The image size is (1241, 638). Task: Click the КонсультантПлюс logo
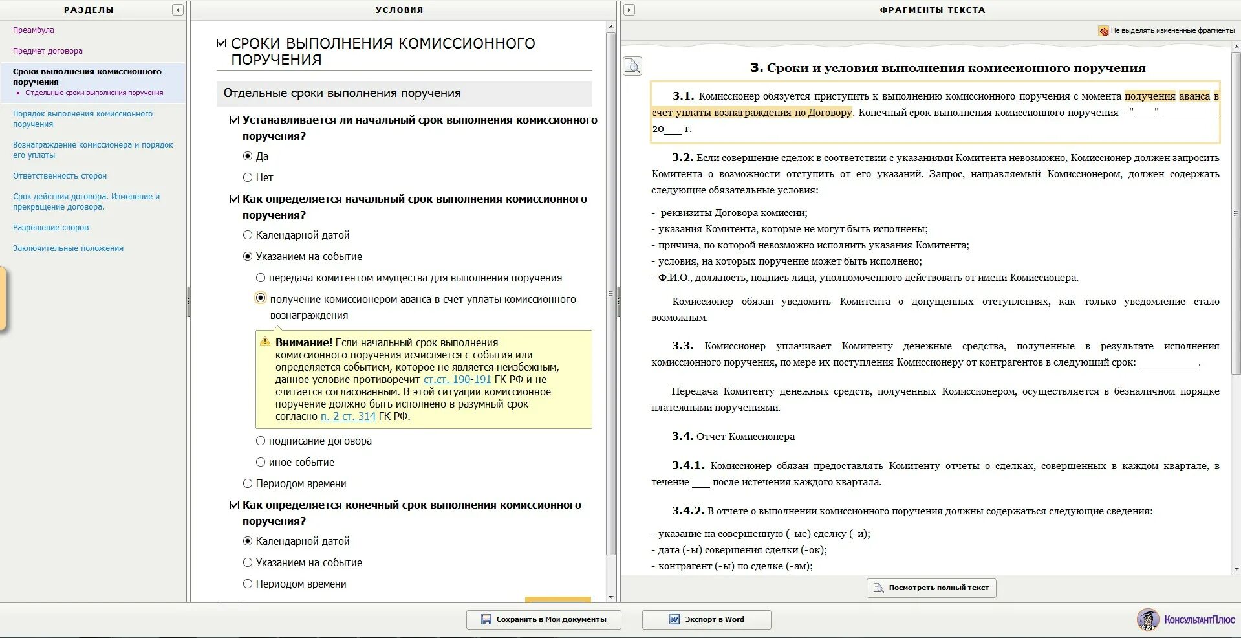pos(1186,619)
